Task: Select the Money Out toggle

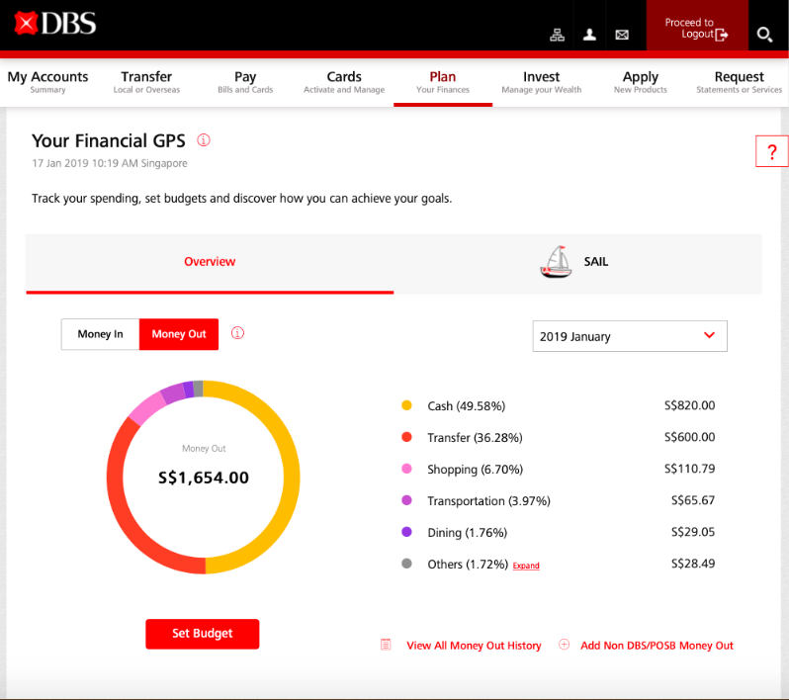Action: (x=179, y=334)
